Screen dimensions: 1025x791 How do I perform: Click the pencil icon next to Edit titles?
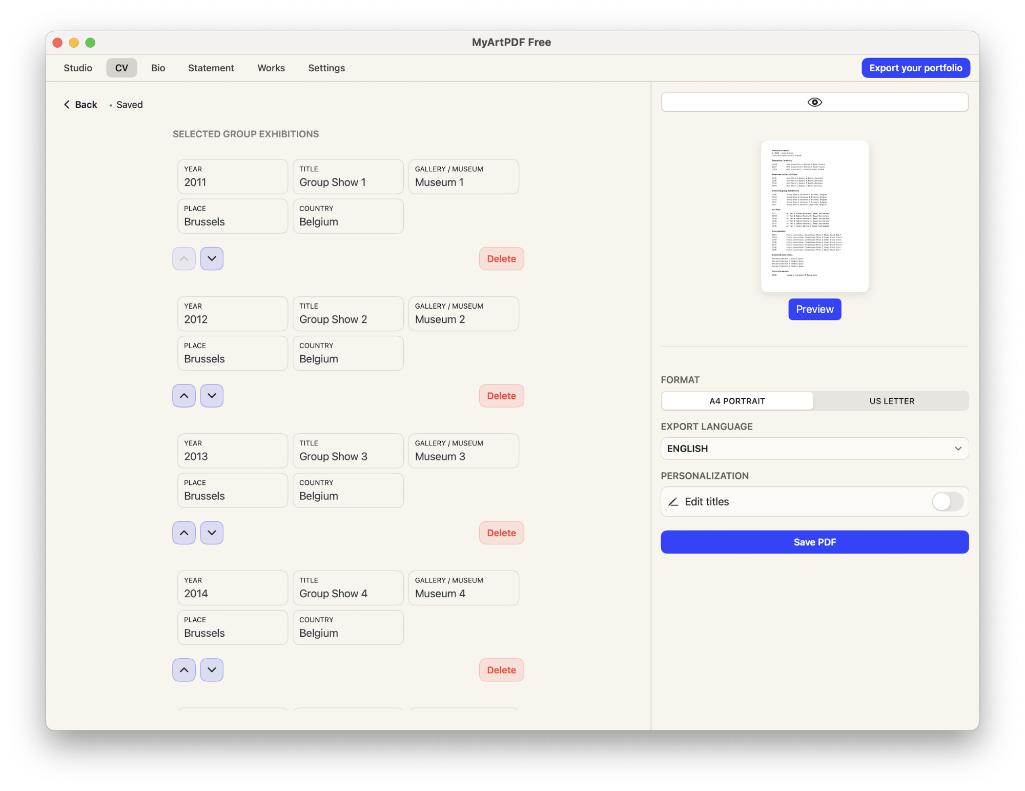673,501
